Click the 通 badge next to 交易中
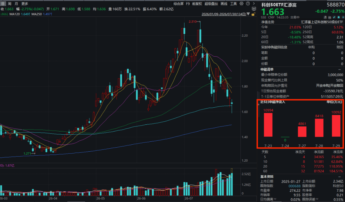The width and height of the screenshot is (345, 202). click(325, 17)
